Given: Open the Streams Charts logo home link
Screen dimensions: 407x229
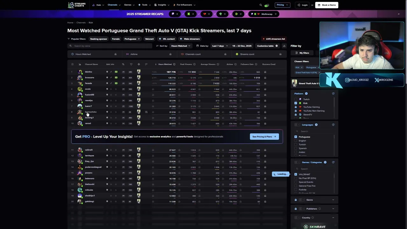Looking at the screenshot, I should click(x=77, y=5).
